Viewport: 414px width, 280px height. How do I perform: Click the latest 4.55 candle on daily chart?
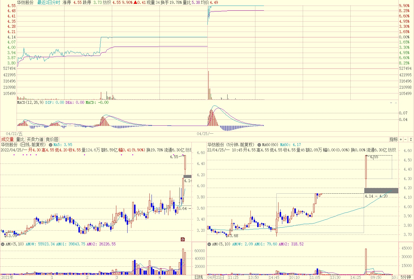point(185,165)
